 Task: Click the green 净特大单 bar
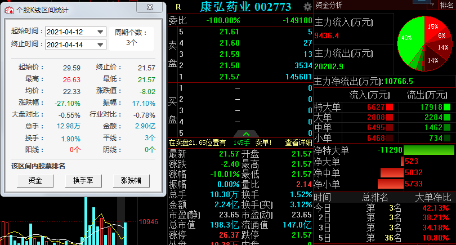(428, 150)
